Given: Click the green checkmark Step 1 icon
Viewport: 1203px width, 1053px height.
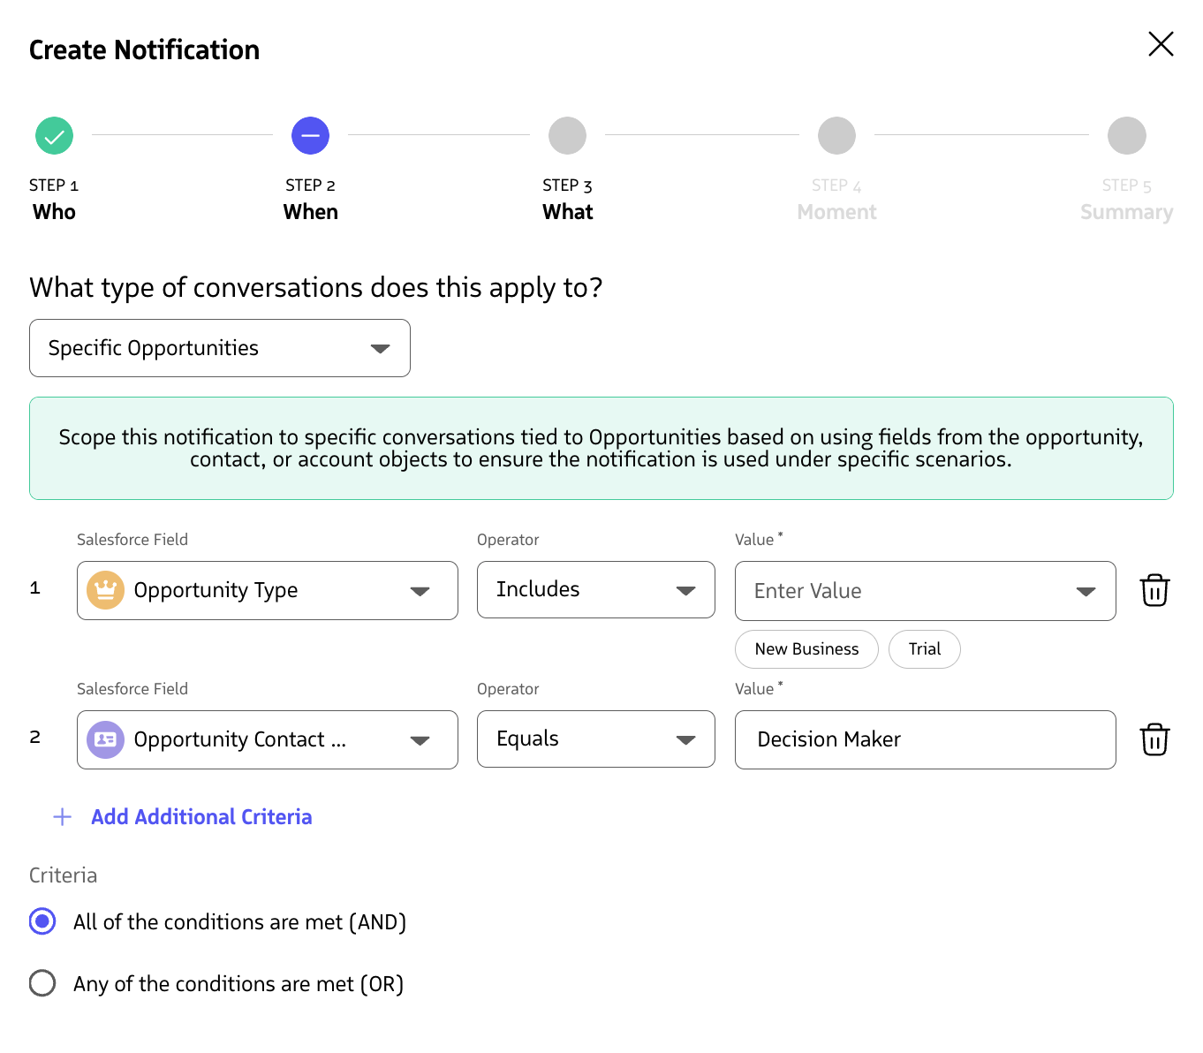Looking at the screenshot, I should click(x=54, y=136).
